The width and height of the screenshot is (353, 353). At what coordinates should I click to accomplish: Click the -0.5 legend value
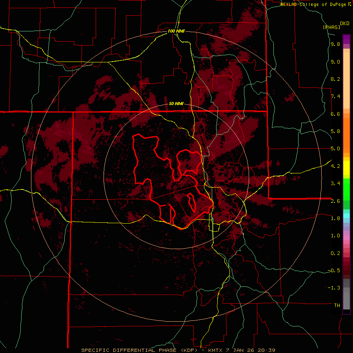pos(334,270)
